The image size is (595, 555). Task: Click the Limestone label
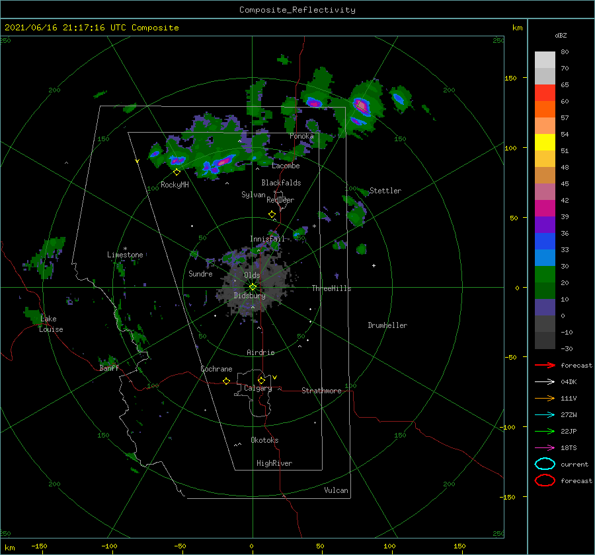point(125,255)
